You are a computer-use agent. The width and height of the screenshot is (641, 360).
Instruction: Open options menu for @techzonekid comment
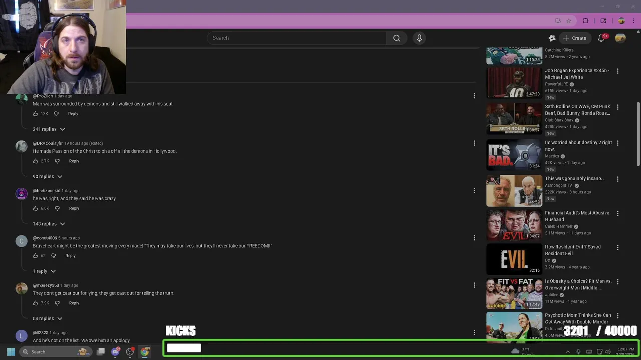click(x=474, y=190)
